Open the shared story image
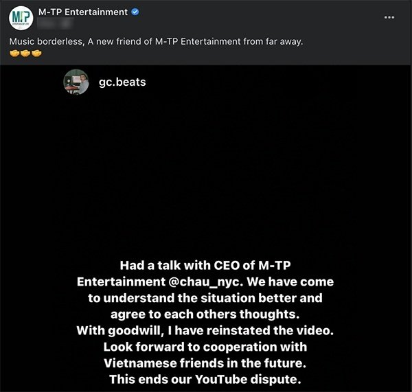This screenshot has width=412, height=392. coord(206,229)
